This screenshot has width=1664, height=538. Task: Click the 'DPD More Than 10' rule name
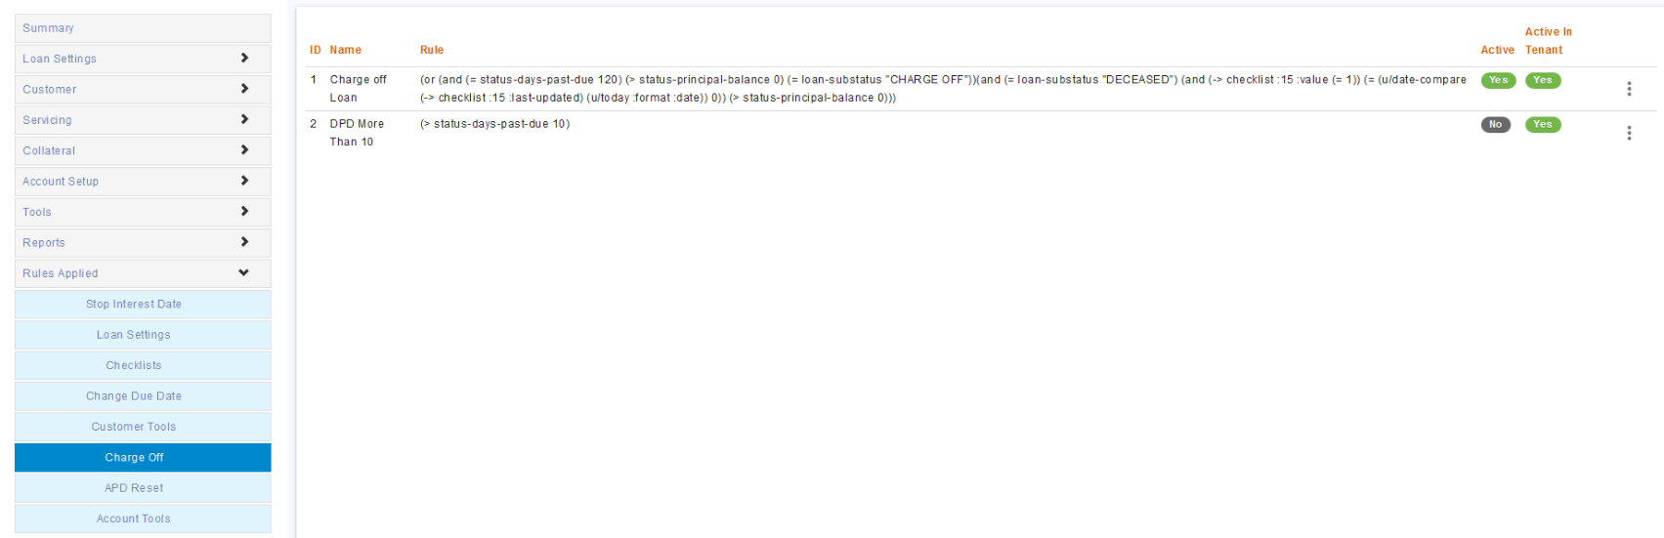[357, 133]
